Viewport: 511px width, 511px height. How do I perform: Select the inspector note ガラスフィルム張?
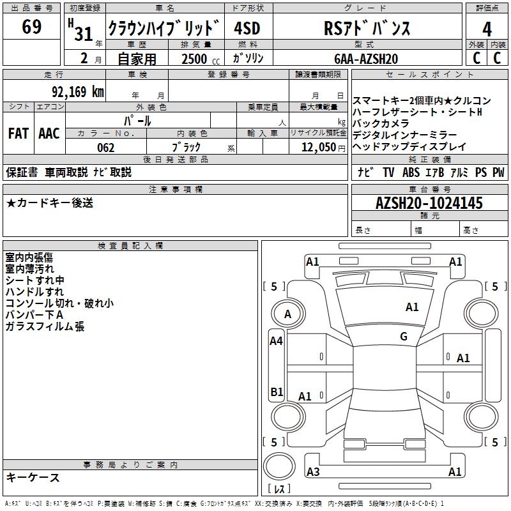click(45, 326)
